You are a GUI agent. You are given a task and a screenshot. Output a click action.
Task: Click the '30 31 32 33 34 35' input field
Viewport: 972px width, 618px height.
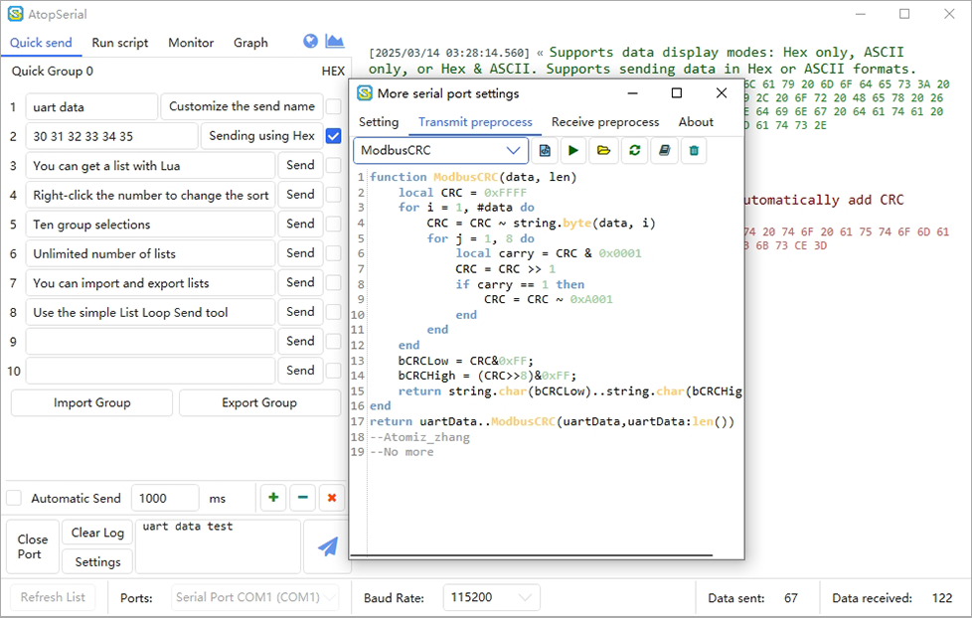pos(111,136)
